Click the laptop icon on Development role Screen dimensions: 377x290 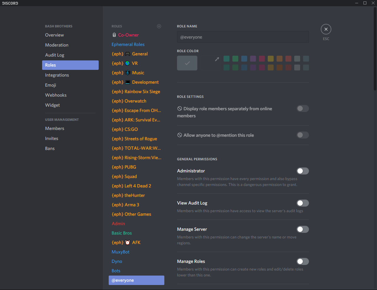point(128,82)
